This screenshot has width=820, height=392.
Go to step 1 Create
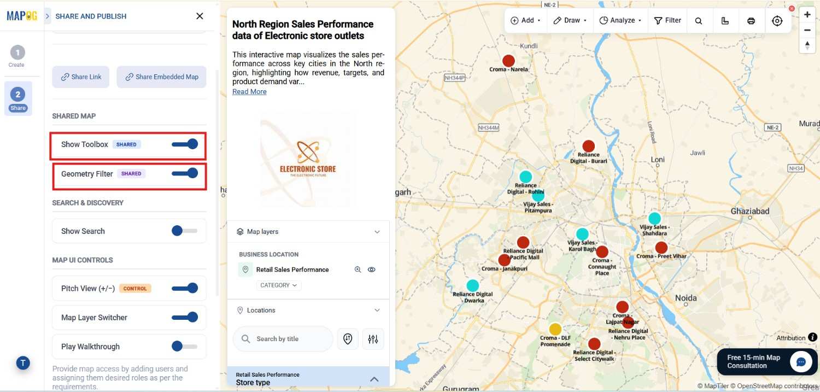coord(17,57)
